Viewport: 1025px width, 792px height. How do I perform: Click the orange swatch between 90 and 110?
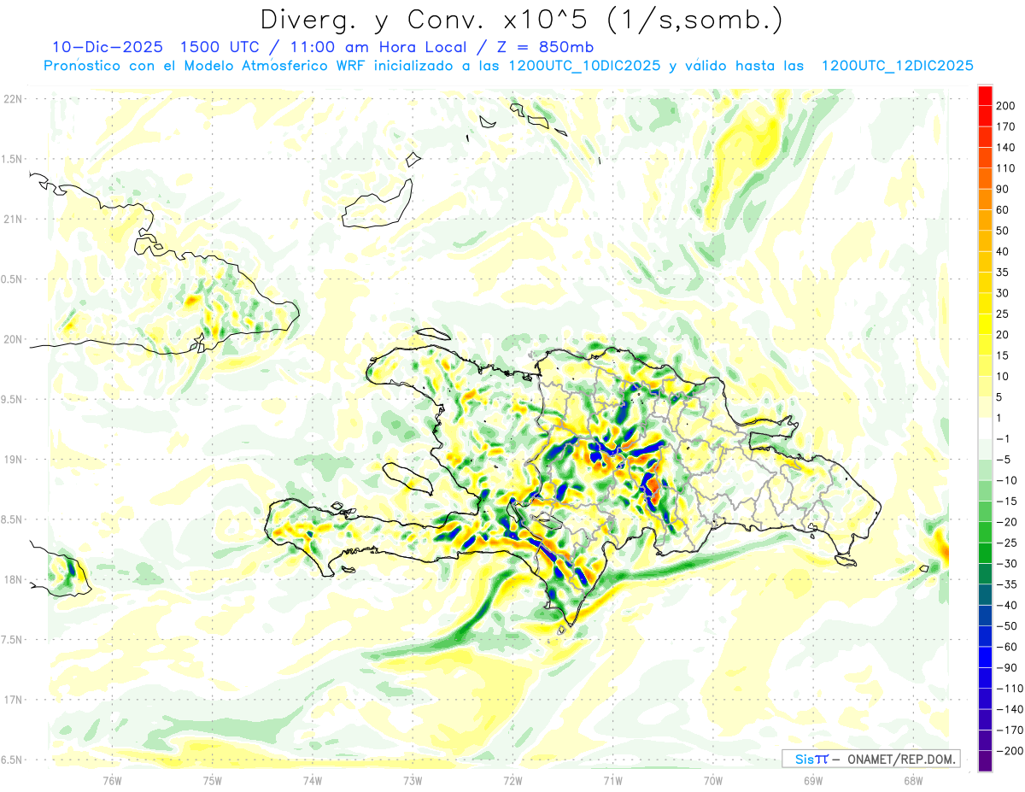[x=985, y=179]
